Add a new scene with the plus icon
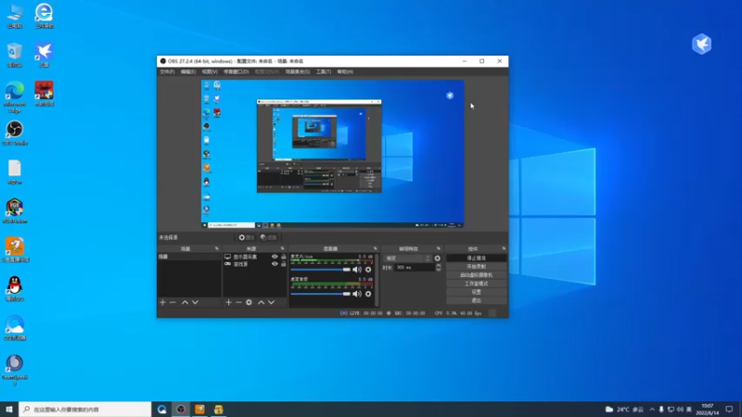The width and height of the screenshot is (742, 417). tap(163, 302)
